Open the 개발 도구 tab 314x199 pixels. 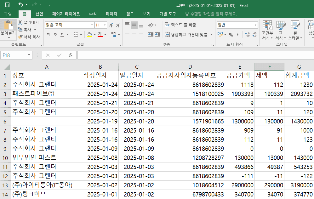pyautogui.click(x=168, y=14)
